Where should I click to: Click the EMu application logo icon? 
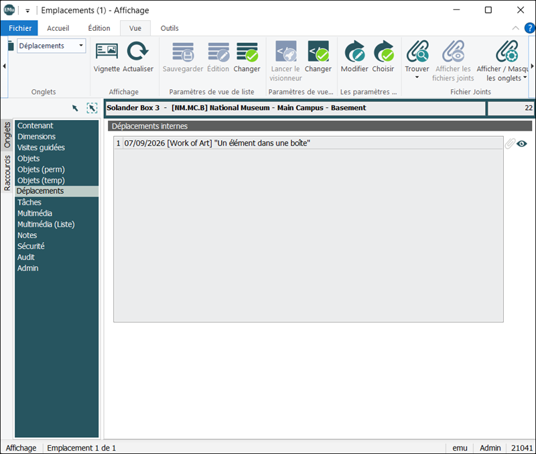[9, 10]
